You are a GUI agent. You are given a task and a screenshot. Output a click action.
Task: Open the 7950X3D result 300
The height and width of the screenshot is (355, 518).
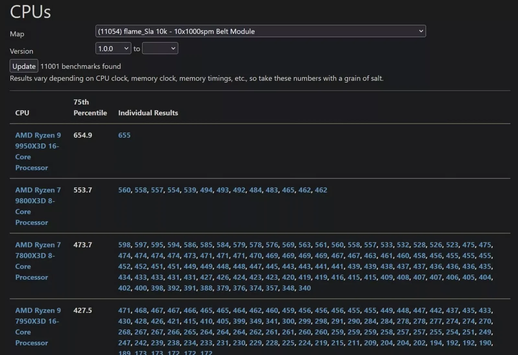pos(288,321)
